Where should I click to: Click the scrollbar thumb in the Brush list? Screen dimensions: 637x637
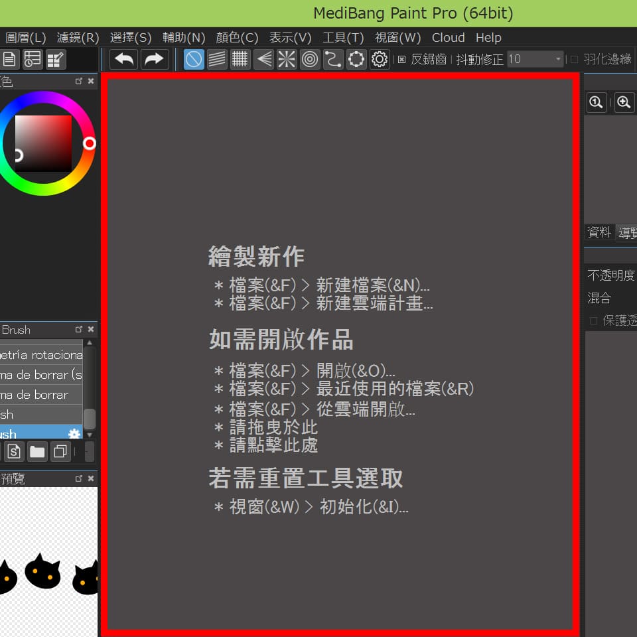tap(90, 419)
